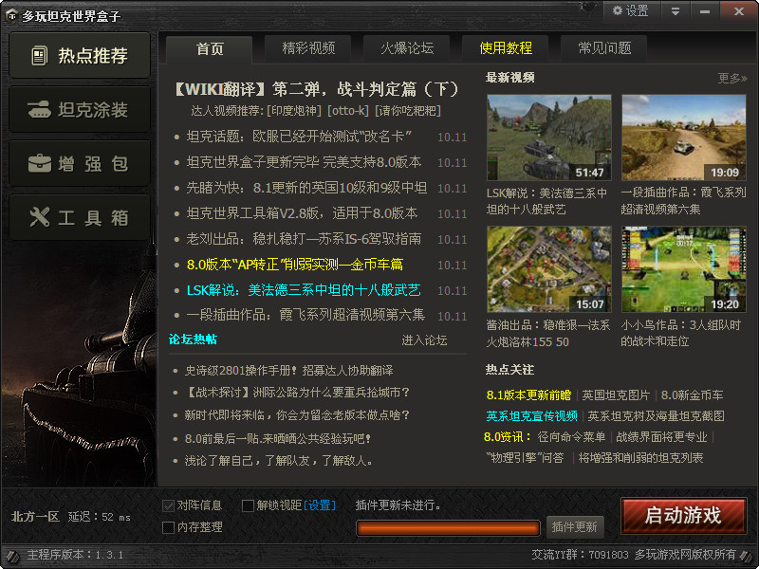Open hot topic 径向命令菜单
This screenshot has width=759, height=569.
[571, 437]
